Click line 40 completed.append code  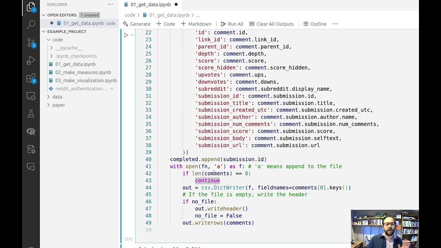[x=218, y=159]
